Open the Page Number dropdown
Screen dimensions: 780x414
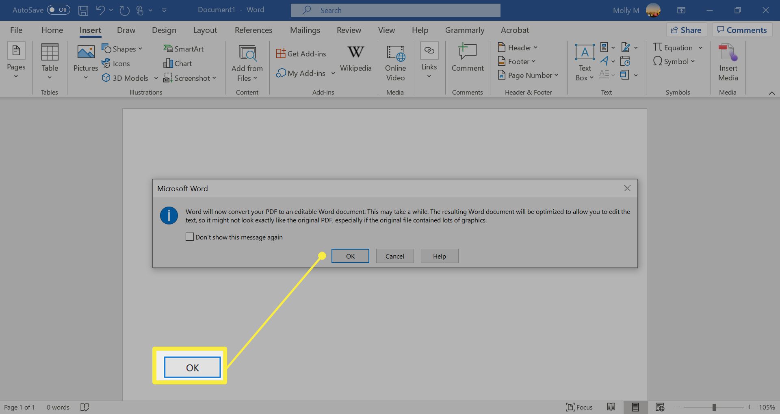point(528,75)
